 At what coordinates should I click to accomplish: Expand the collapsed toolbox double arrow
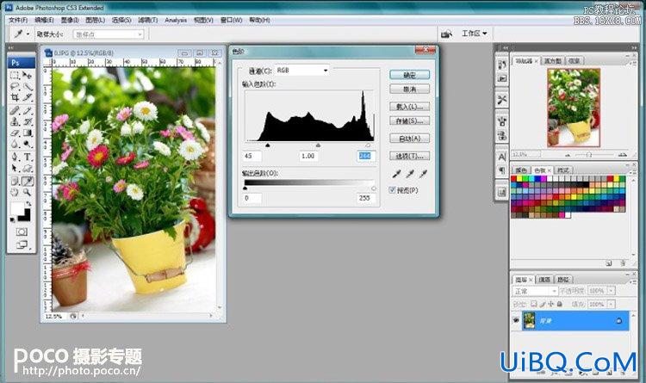[x=11, y=48]
